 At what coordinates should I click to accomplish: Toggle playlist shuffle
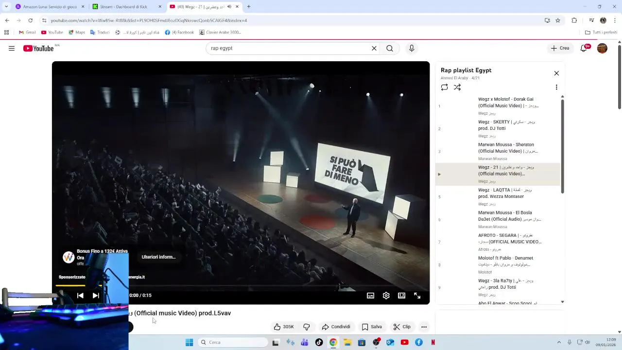click(457, 87)
